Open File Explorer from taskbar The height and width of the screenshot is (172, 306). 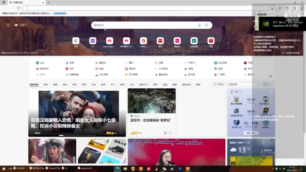[125, 169]
